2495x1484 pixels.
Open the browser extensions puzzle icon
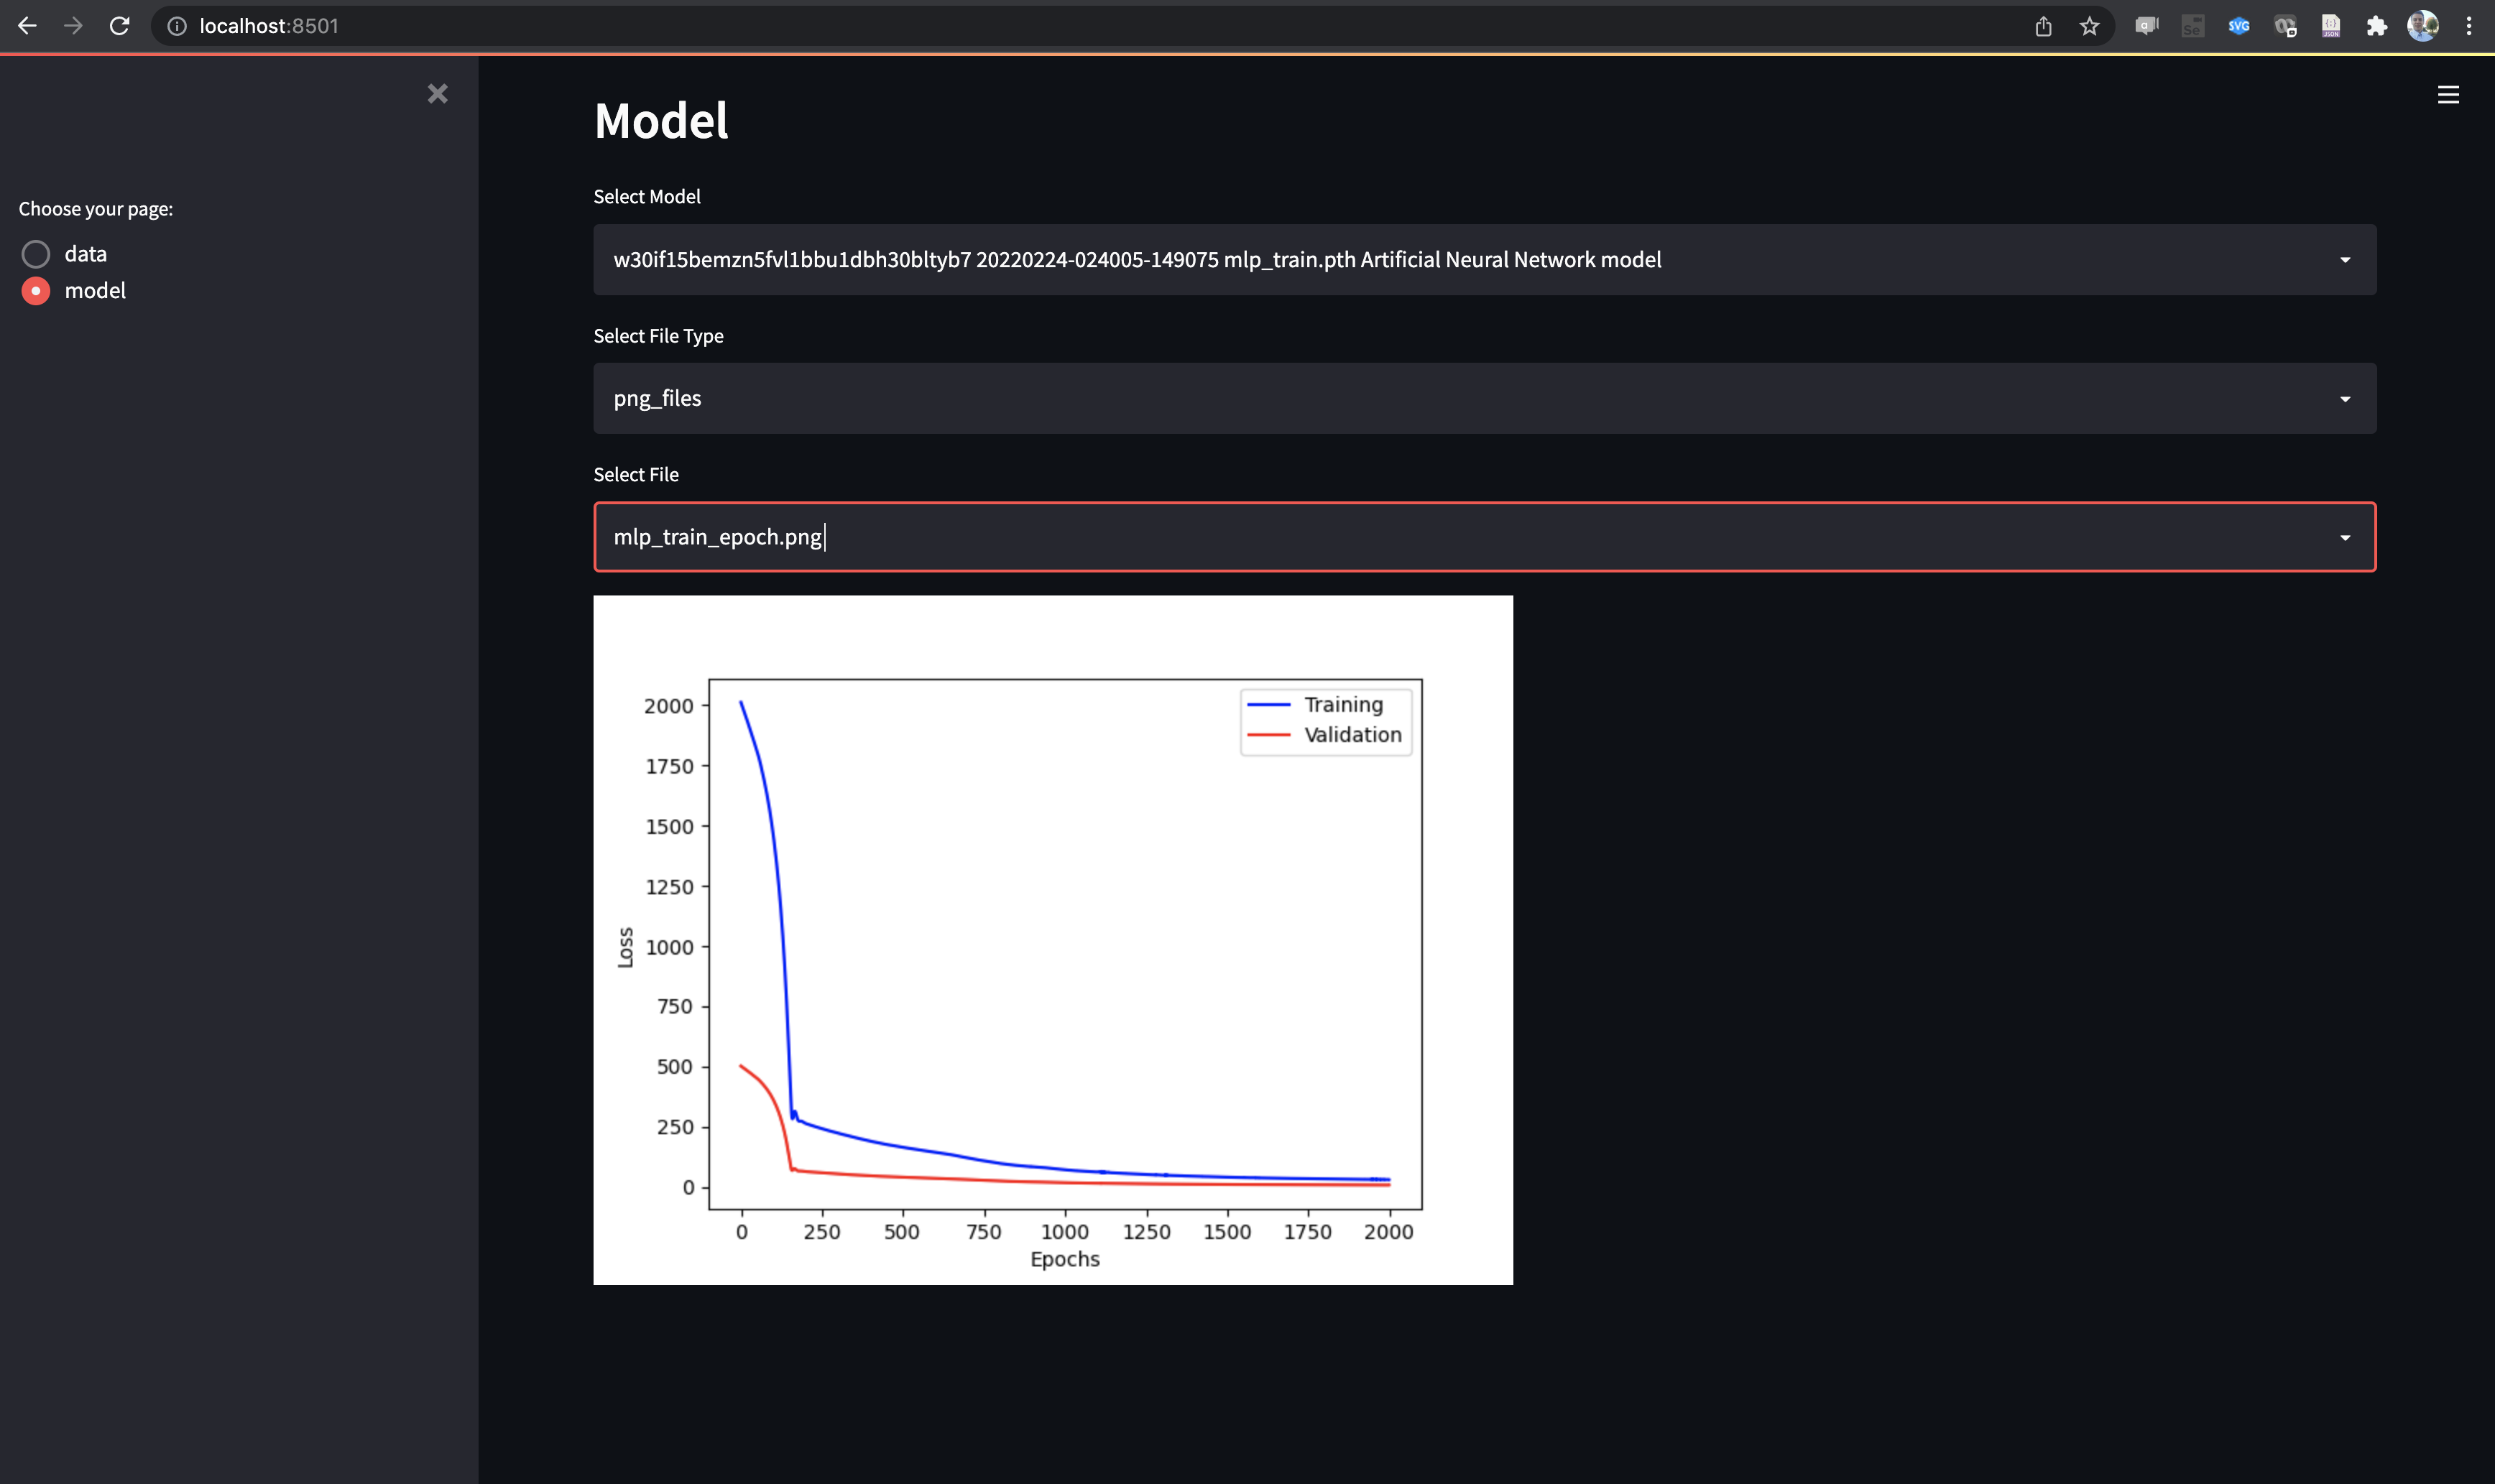(x=2377, y=27)
